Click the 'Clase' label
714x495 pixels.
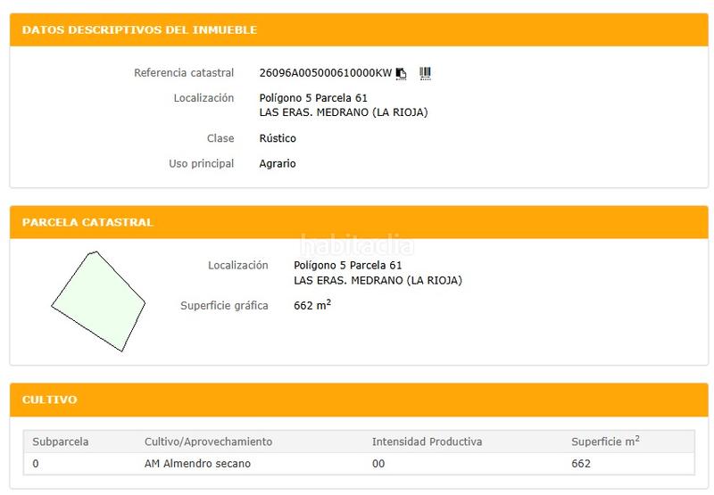pyautogui.click(x=220, y=138)
